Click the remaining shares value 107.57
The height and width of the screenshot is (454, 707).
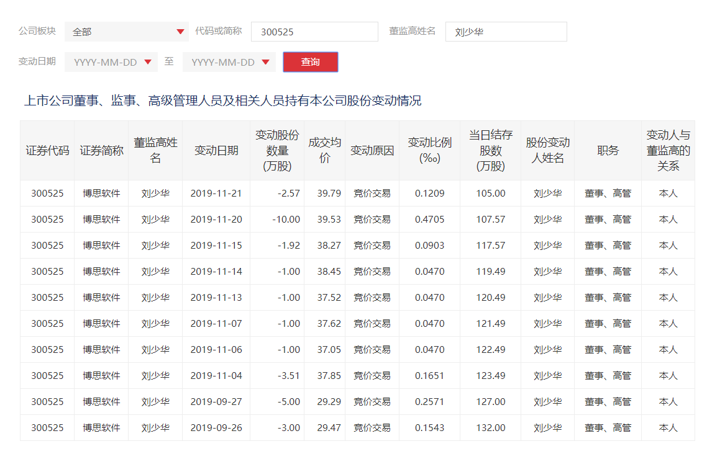pyautogui.click(x=491, y=220)
